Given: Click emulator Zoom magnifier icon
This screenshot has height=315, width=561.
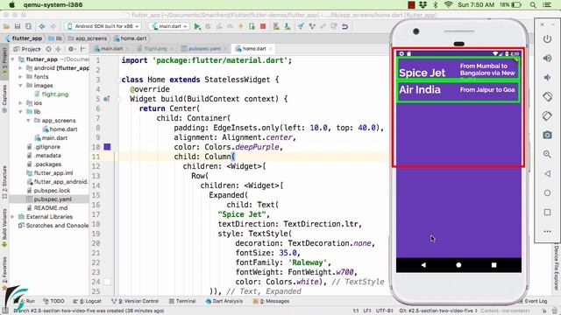Looking at the screenshot, I should click(x=547, y=154).
